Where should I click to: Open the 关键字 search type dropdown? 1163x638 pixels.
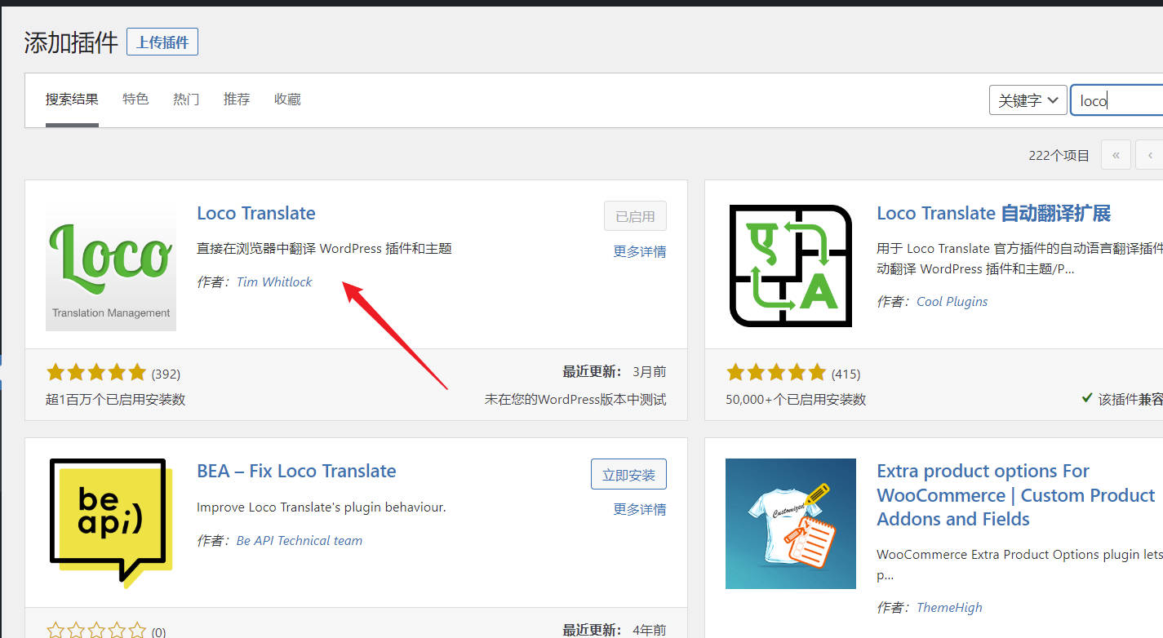tap(1028, 100)
